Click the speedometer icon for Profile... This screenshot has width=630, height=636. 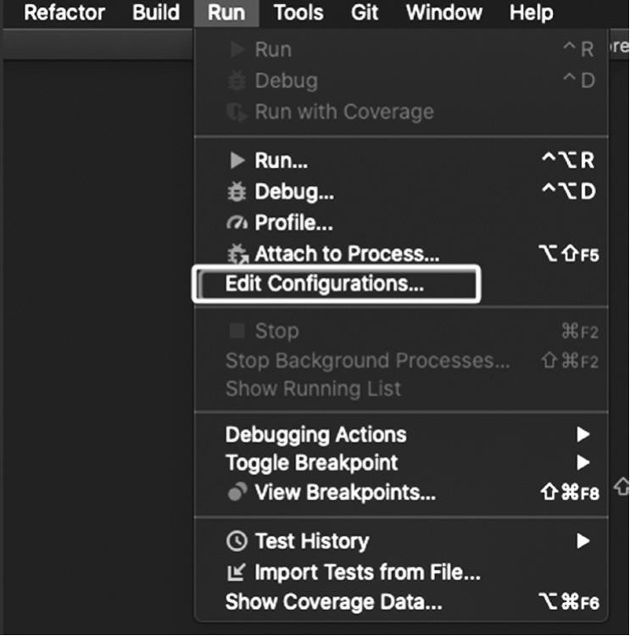237,223
